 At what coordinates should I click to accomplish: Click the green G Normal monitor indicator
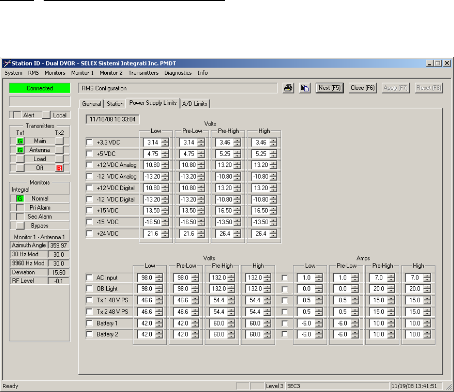[x=20, y=198]
